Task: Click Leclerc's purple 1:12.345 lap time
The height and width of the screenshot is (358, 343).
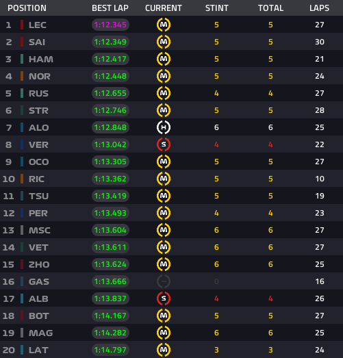Action: [110, 25]
